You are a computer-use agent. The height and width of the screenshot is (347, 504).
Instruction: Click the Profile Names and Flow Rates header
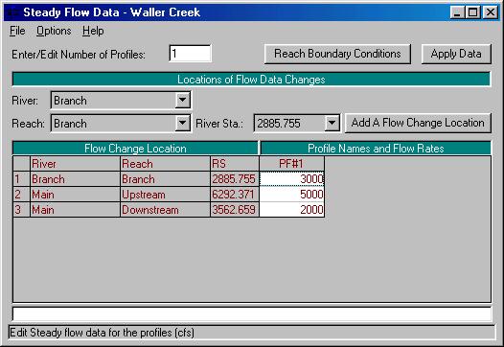pyautogui.click(x=376, y=149)
